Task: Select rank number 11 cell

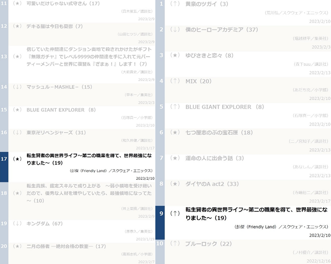Action: 4,11
